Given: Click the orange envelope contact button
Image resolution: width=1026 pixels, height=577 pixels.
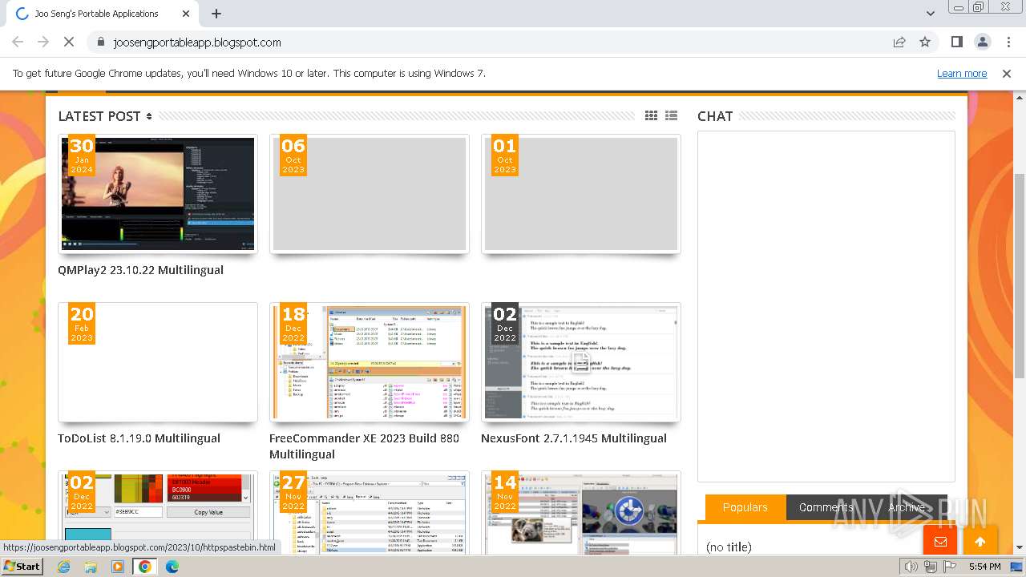Looking at the screenshot, I should [940, 542].
